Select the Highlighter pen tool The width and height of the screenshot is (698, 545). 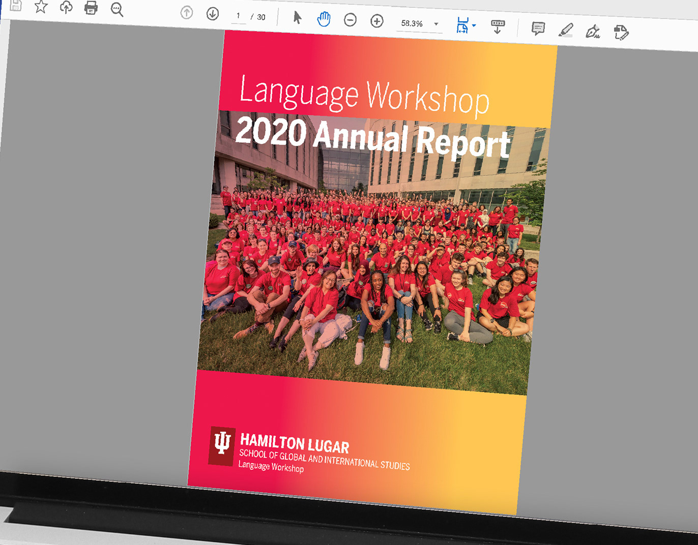click(x=566, y=31)
